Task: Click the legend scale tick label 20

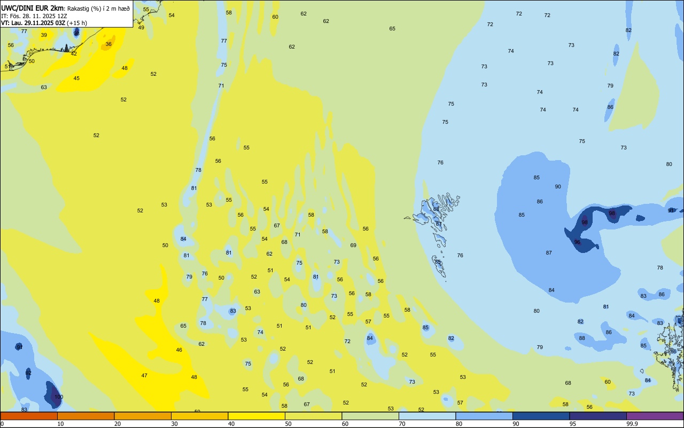Action: coord(118,424)
